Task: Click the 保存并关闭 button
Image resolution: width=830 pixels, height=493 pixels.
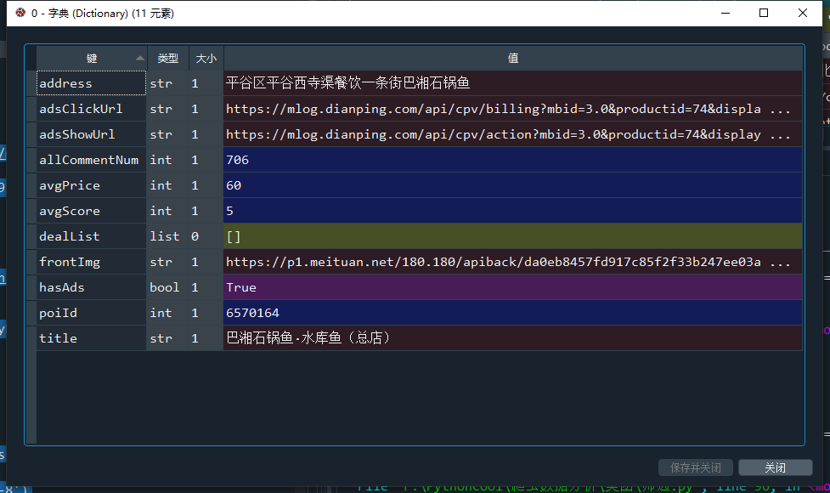Action: tap(696, 467)
